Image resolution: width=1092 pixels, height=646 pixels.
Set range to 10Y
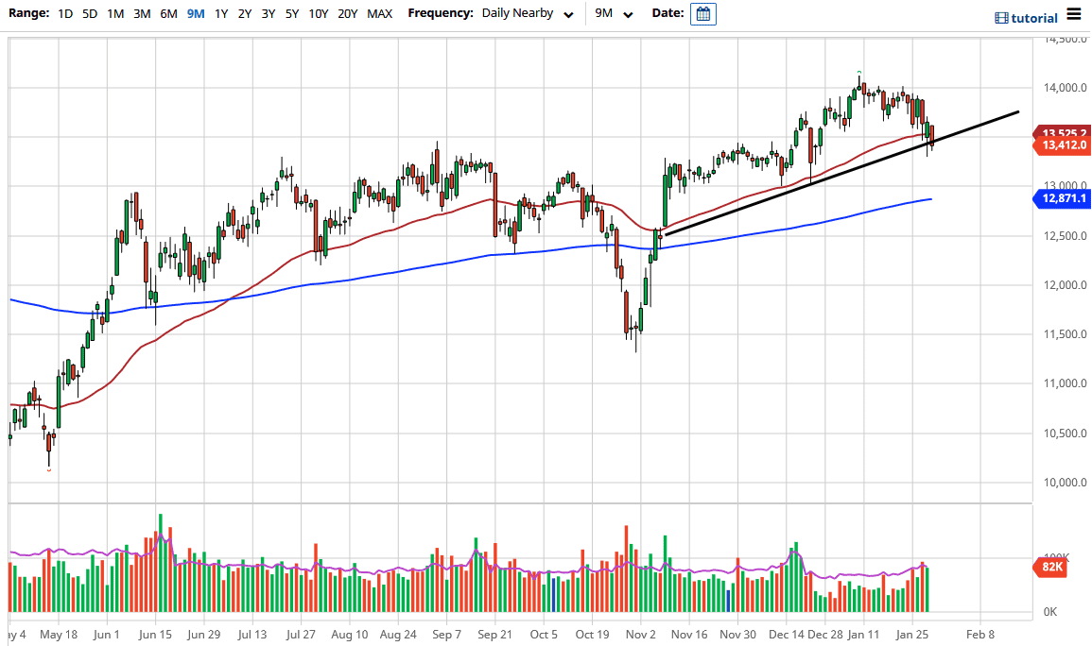pyautogui.click(x=319, y=13)
